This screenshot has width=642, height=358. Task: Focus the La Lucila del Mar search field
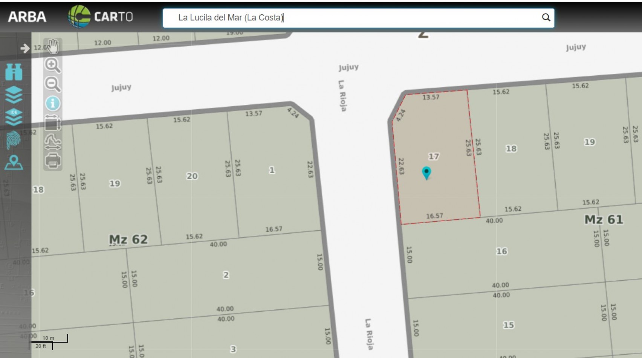pyautogui.click(x=358, y=18)
